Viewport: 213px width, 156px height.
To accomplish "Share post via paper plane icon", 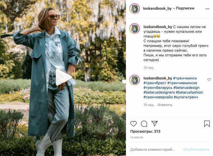I will pos(155,123).
